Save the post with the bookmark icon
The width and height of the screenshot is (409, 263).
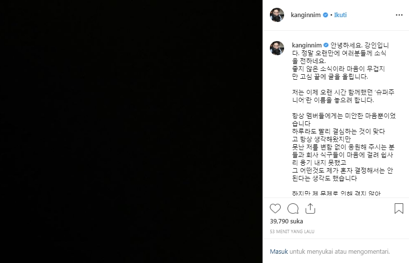pos(399,209)
